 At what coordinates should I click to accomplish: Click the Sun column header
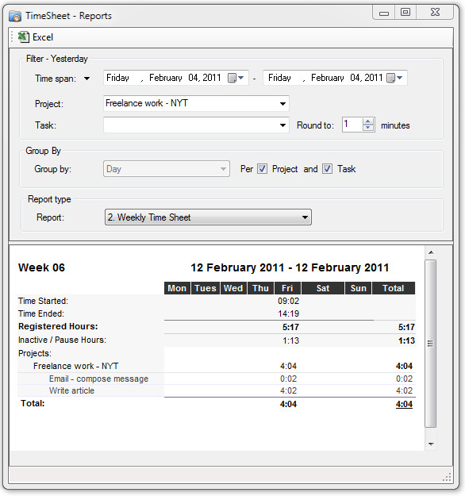pyautogui.click(x=359, y=288)
